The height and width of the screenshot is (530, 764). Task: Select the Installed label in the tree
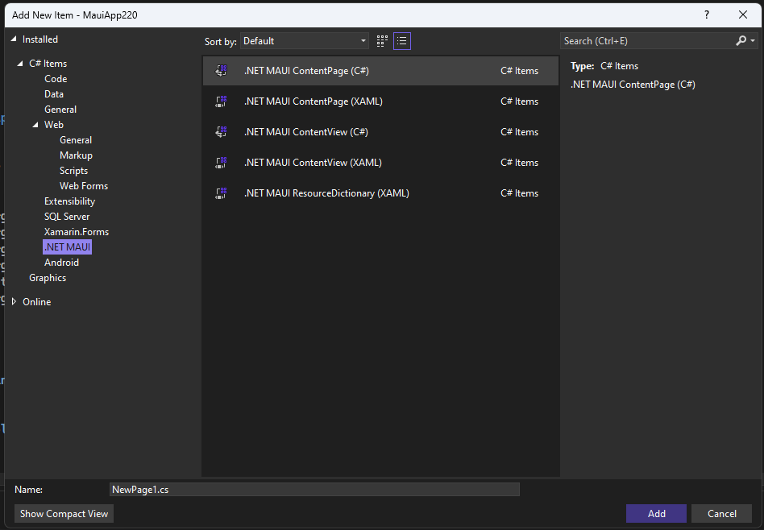tap(40, 39)
